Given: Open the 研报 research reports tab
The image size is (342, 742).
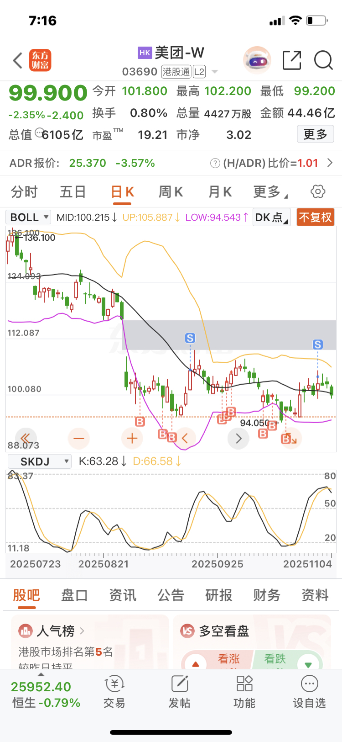Looking at the screenshot, I should 219,595.
